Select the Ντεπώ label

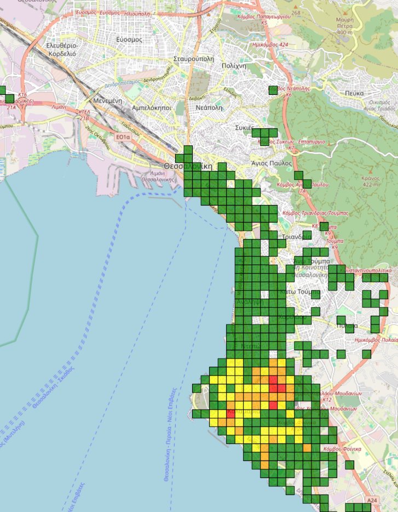tap(251, 346)
